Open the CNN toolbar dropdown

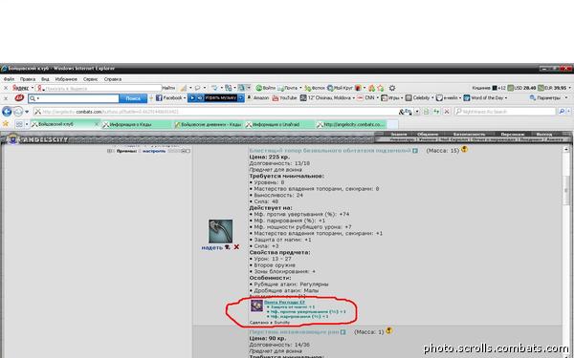coord(367,98)
